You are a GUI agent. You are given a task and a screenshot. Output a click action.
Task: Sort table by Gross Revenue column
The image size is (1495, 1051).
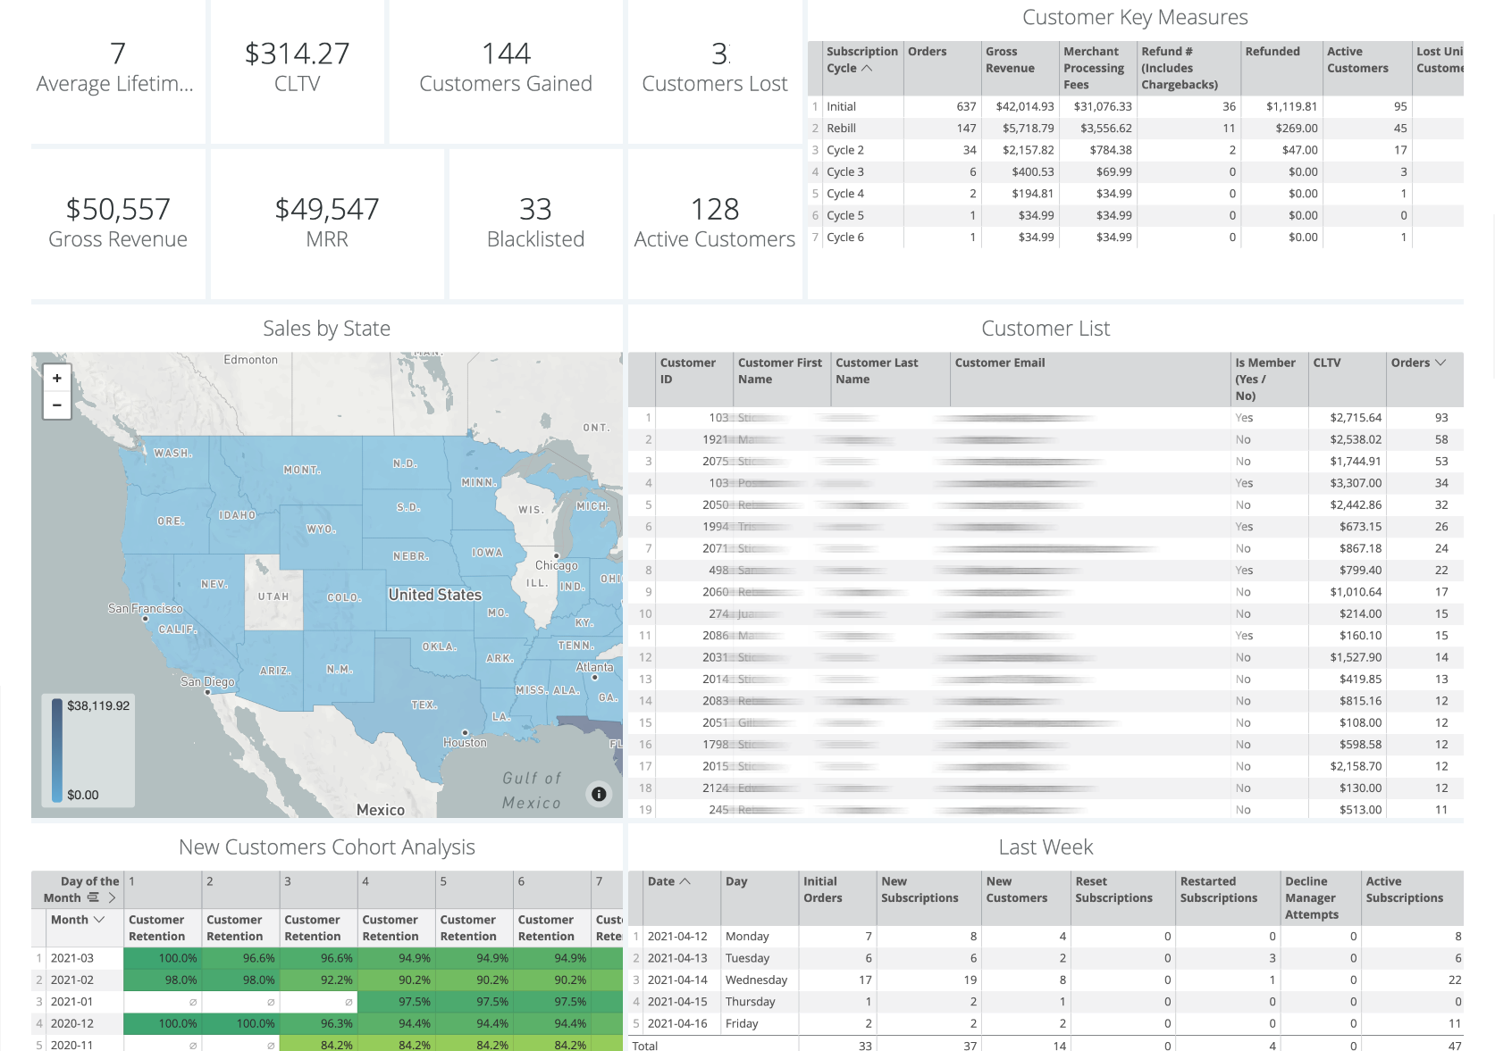1010,60
